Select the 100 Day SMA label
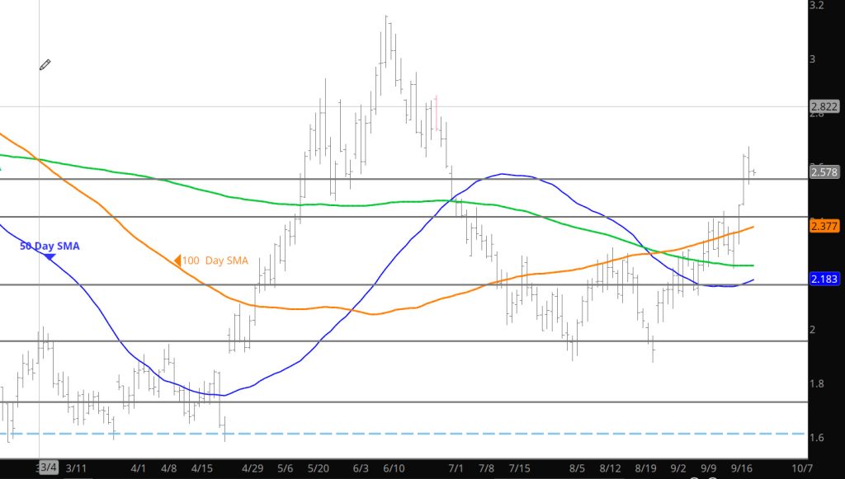The width and height of the screenshot is (845, 479). click(x=214, y=261)
